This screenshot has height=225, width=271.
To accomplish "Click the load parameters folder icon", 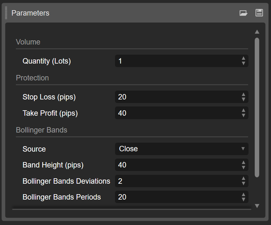I will click(243, 13).
